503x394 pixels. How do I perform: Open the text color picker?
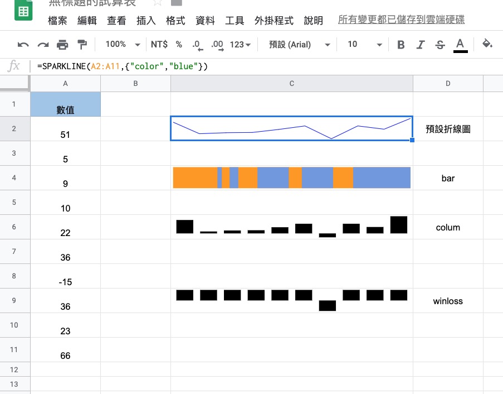(460, 45)
